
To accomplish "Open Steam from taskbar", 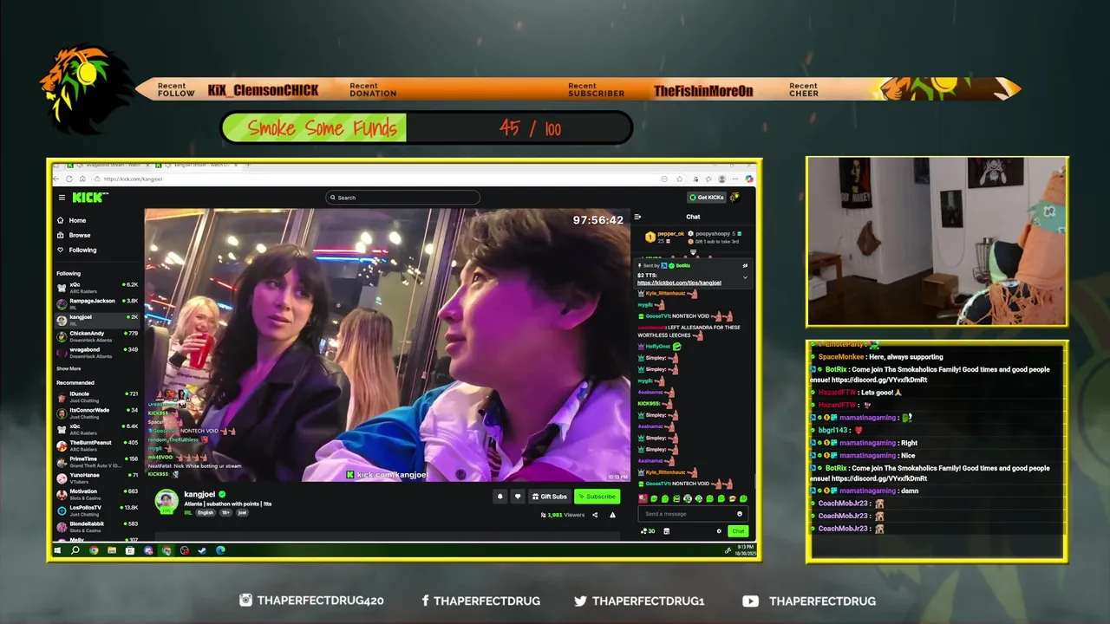I will (202, 550).
